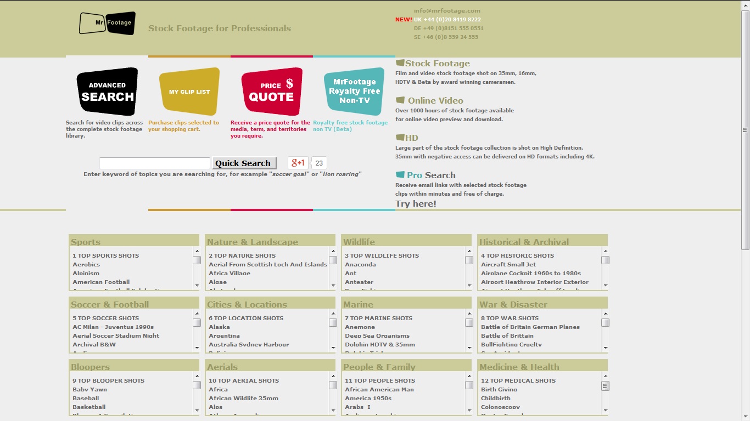Select "5 TOP SOCCER SHOTS"
750x421 pixels.
106,318
